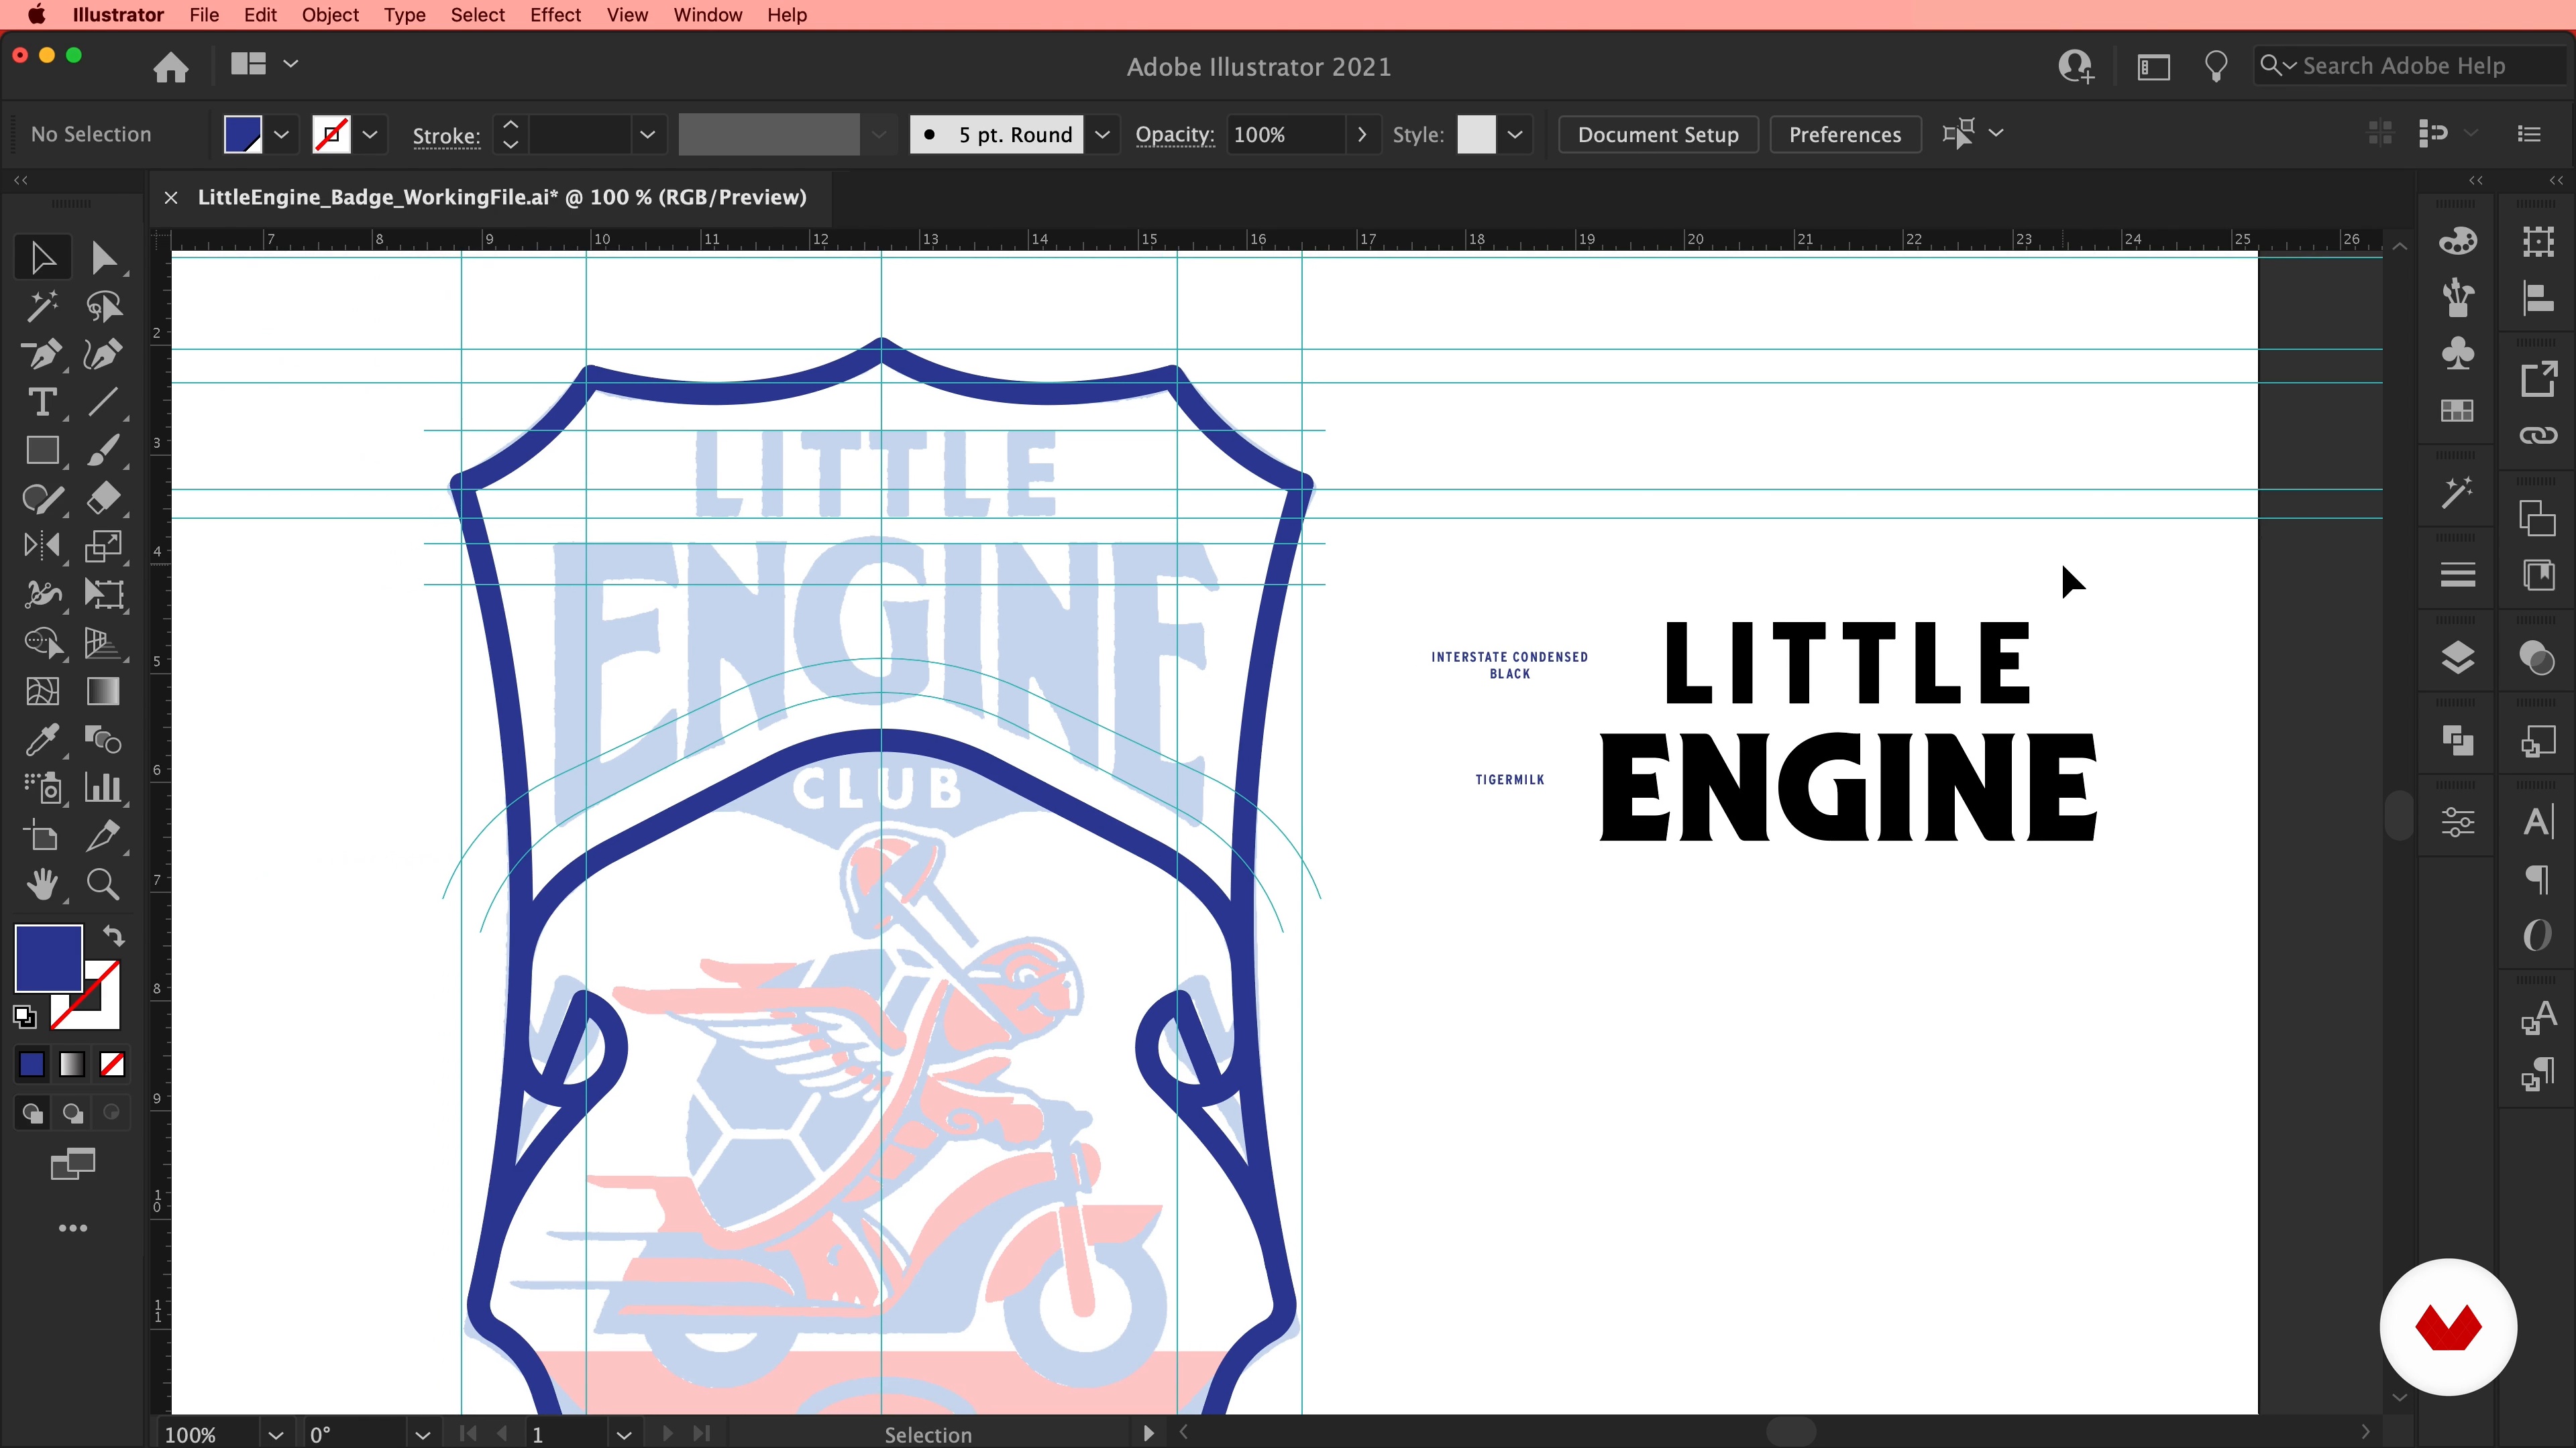Select the Line Segment tool
Viewport: 2576px width, 1448px height.
pos(103,403)
